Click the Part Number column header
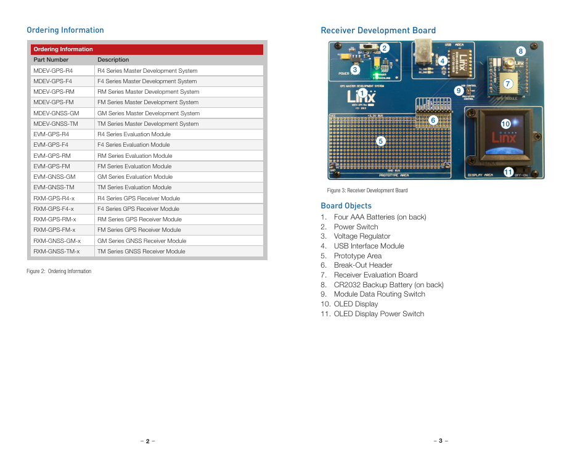588x455 pixels. click(x=51, y=60)
